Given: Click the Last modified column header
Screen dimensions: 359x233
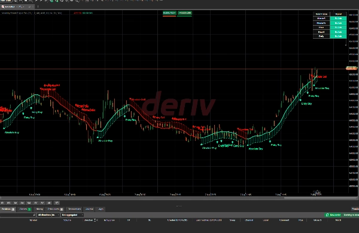Looking at the screenshot, I should [x=209, y=220].
